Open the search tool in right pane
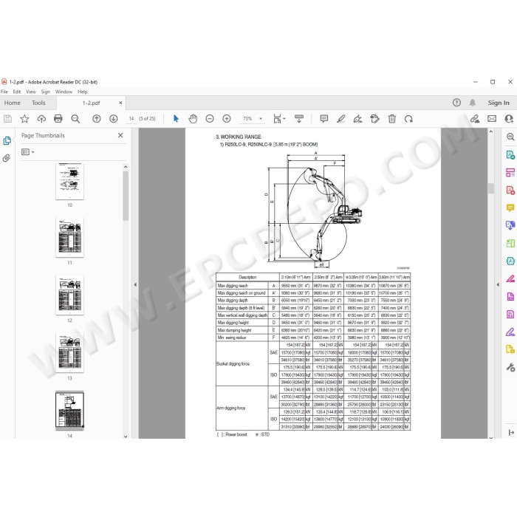Image resolution: width=517 pixels, height=517 pixels. [x=510, y=137]
